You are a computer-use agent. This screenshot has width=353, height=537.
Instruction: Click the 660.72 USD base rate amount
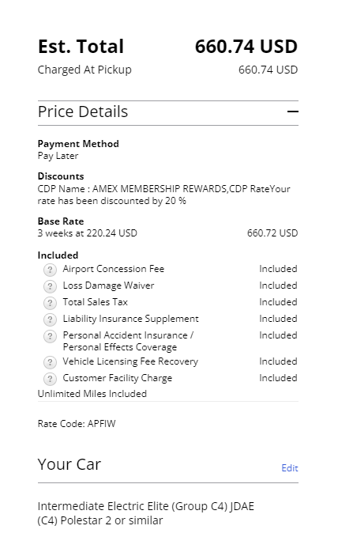click(272, 233)
